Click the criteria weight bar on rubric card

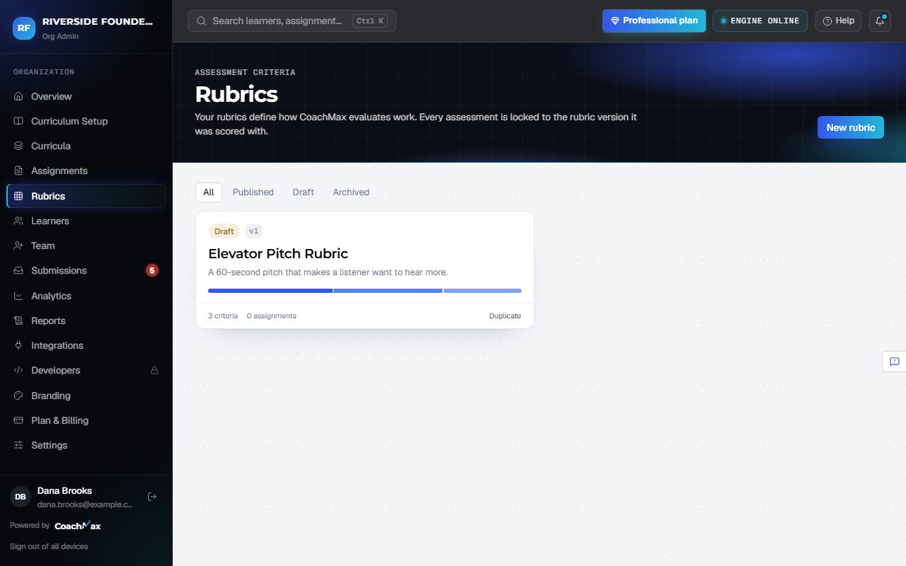coord(365,291)
